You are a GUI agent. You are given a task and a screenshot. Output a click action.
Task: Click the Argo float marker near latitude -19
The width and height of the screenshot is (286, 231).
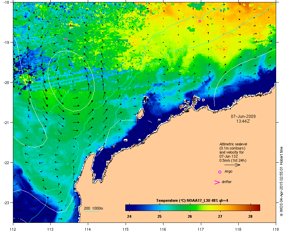click(x=66, y=39)
